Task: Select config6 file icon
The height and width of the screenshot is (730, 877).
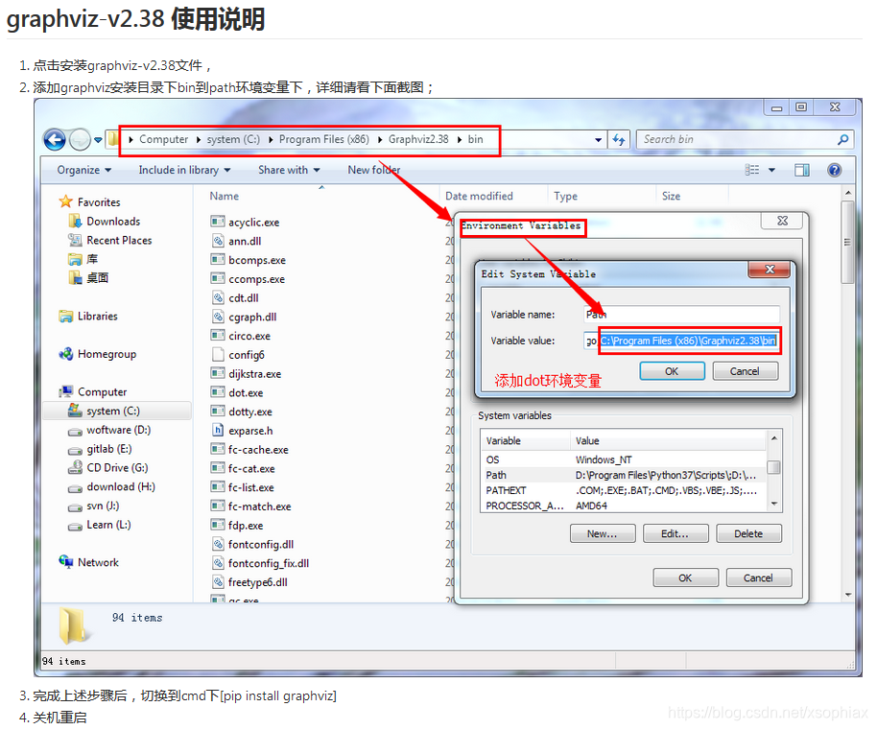Action: 218,354
